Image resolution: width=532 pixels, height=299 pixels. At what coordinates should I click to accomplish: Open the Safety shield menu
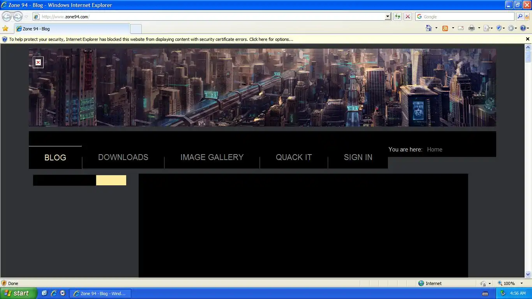[500, 28]
